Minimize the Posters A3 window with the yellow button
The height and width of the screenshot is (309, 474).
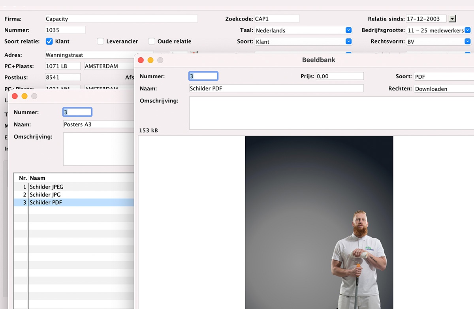click(24, 96)
